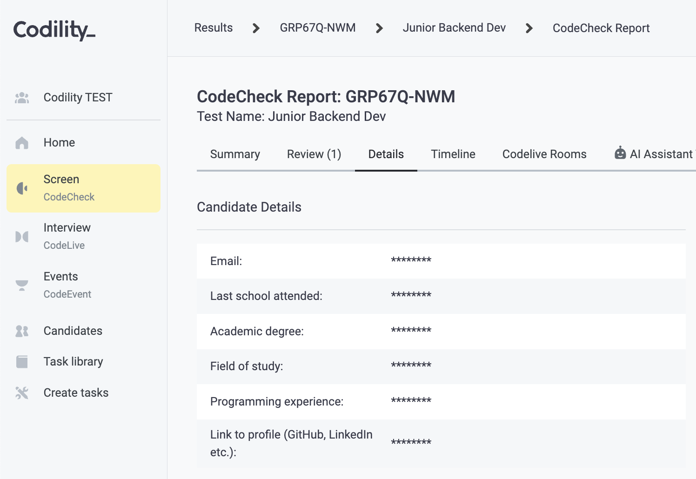
Task: Click Academic degree: label
Action: [x=257, y=332]
